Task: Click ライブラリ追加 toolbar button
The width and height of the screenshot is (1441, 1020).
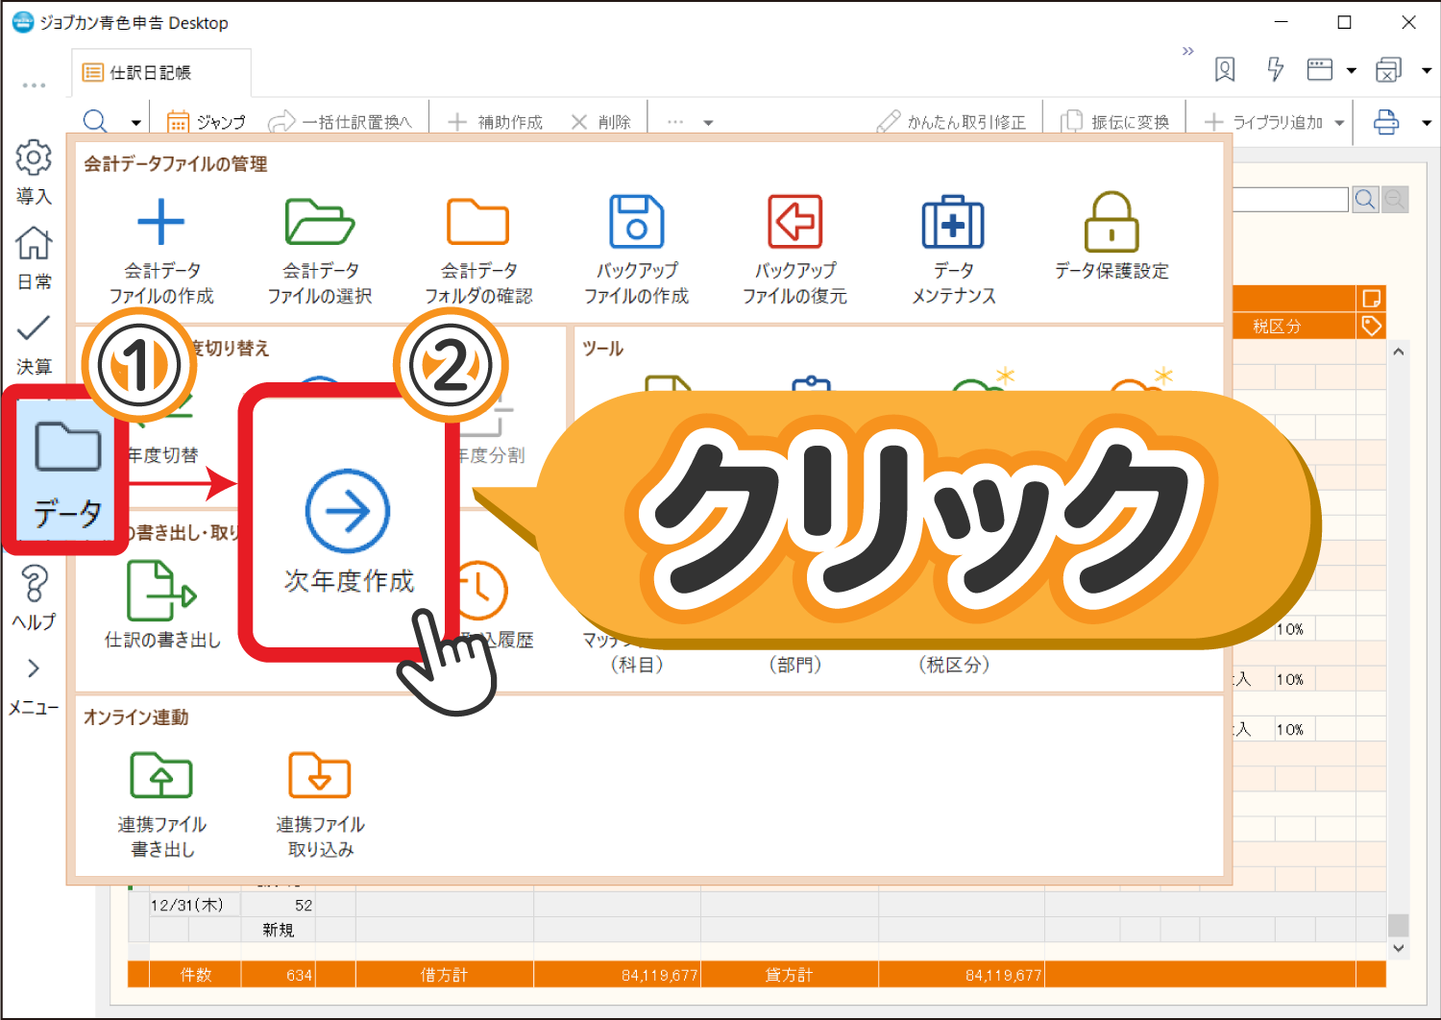Action: [1263, 122]
